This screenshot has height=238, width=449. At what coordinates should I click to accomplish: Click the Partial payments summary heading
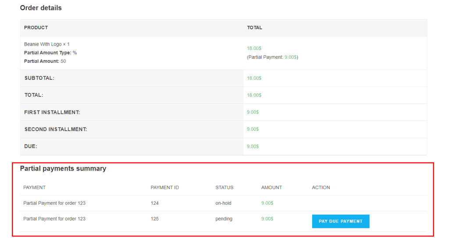(x=63, y=169)
